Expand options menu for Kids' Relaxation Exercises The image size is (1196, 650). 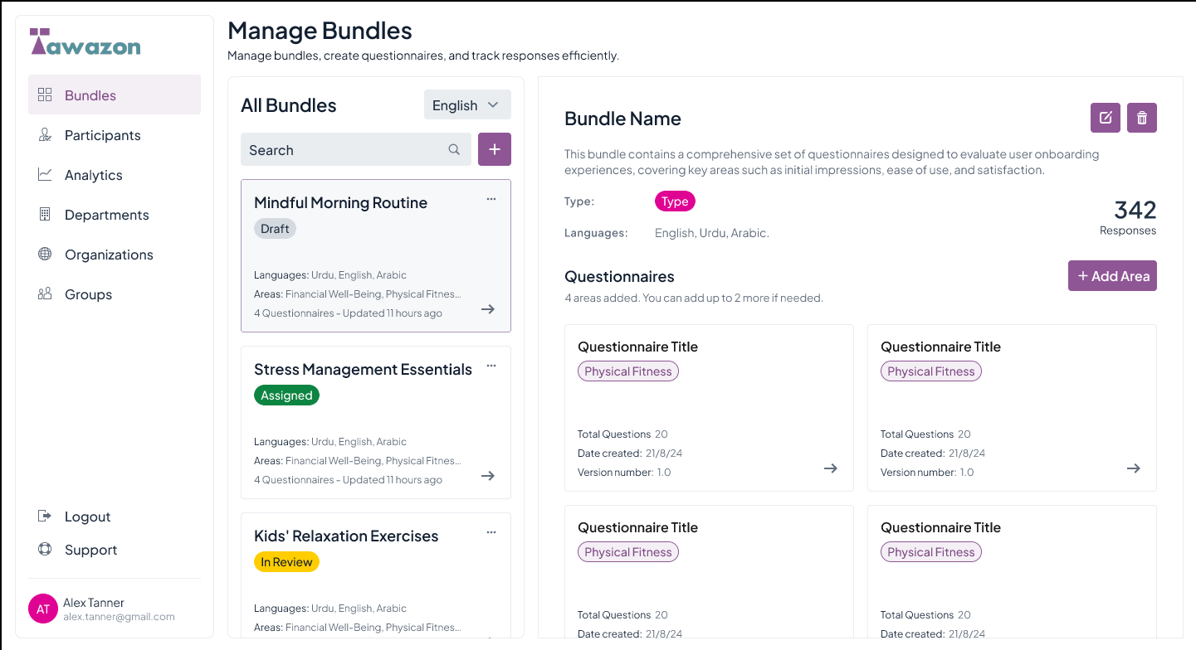pos(491,532)
